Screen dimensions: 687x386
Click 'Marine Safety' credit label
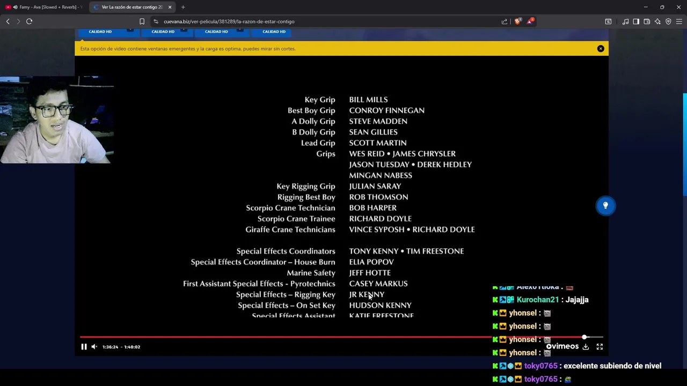pyautogui.click(x=311, y=273)
